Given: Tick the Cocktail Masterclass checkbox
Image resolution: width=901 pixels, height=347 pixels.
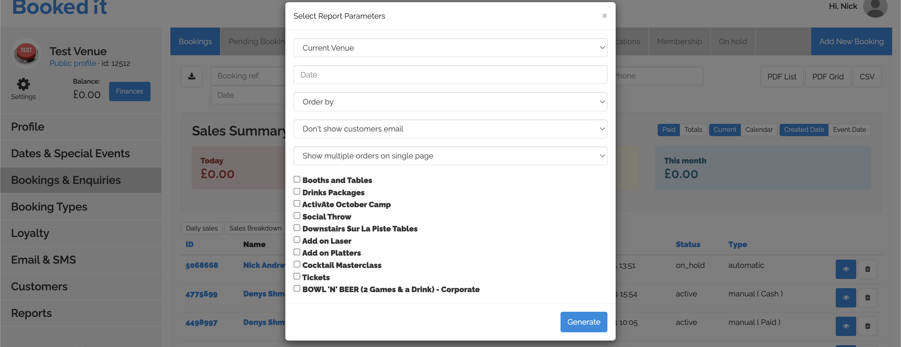Looking at the screenshot, I should pos(297,264).
